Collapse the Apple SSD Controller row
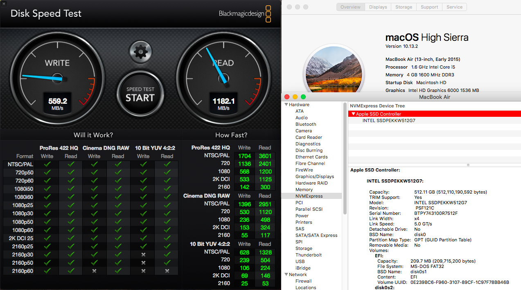Screen dimensions: 521x290 [353, 114]
